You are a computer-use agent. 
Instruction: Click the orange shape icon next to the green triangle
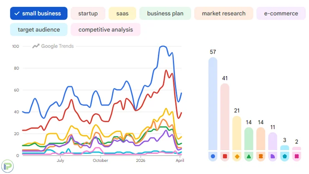(261, 156)
